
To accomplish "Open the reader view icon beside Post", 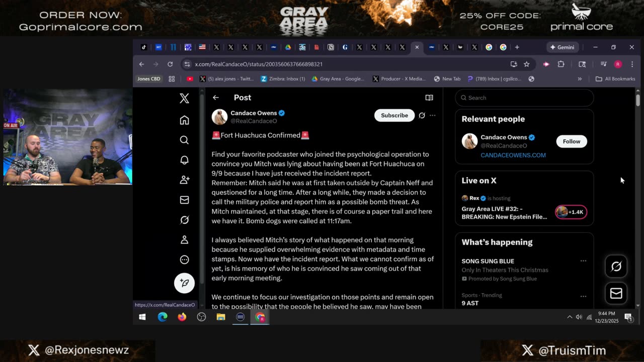I will (x=429, y=98).
